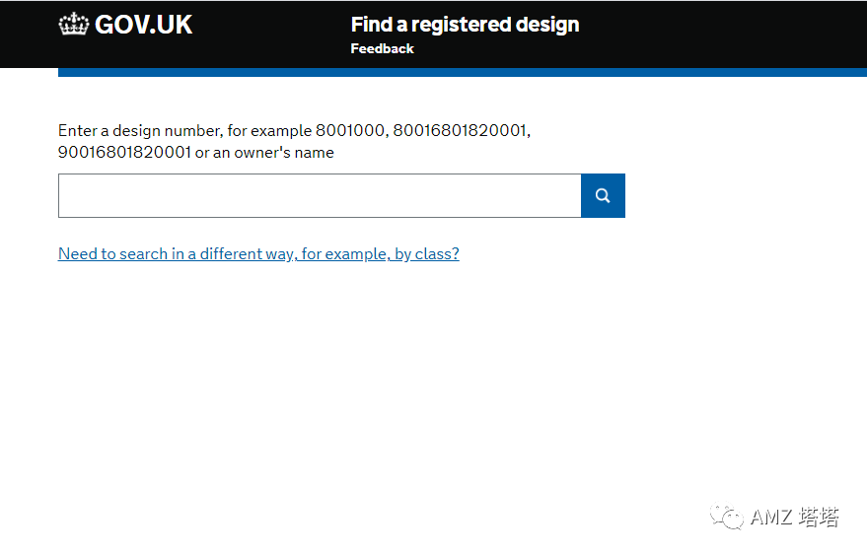Screen dimensions: 867x555
Task: Click the black header bar's empty right side
Action: click(730, 34)
